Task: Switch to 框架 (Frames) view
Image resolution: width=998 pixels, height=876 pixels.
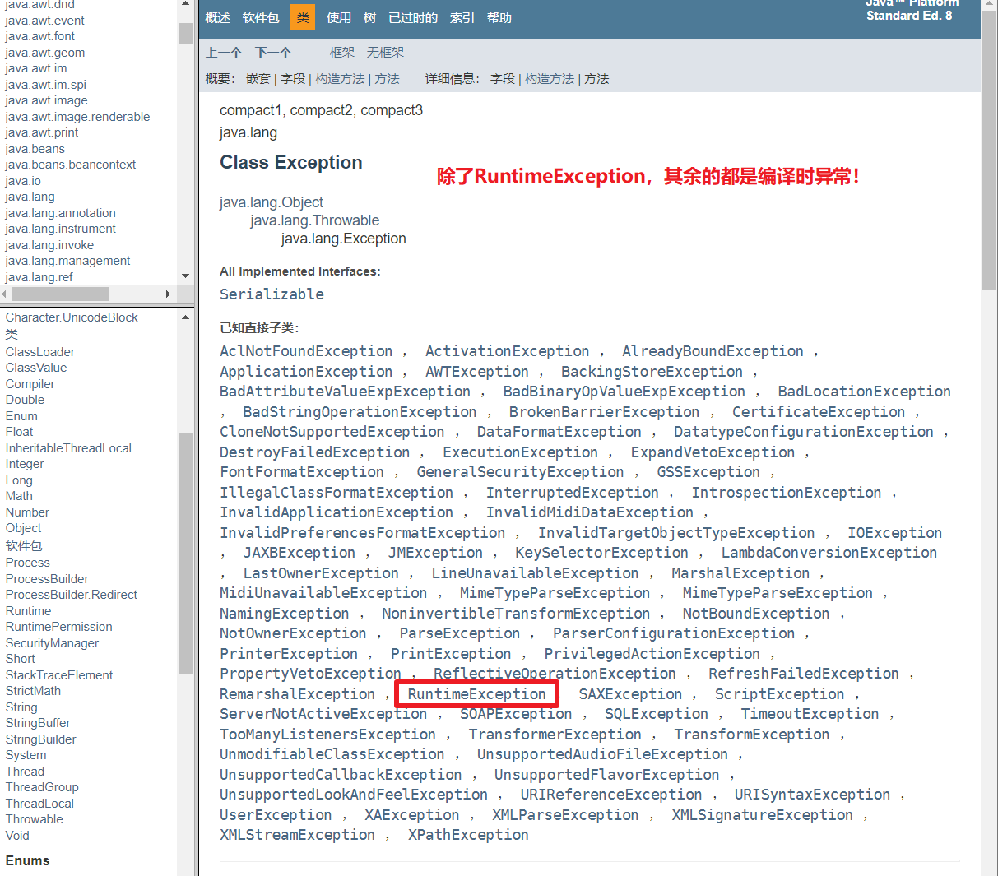Action: point(341,52)
